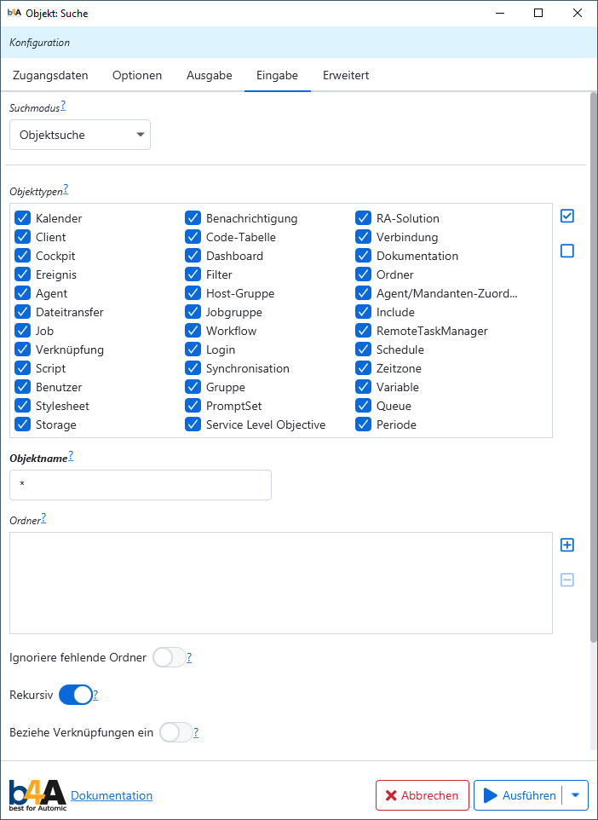598x820 pixels.
Task: Click the plus icon to add folder
Action: click(567, 545)
